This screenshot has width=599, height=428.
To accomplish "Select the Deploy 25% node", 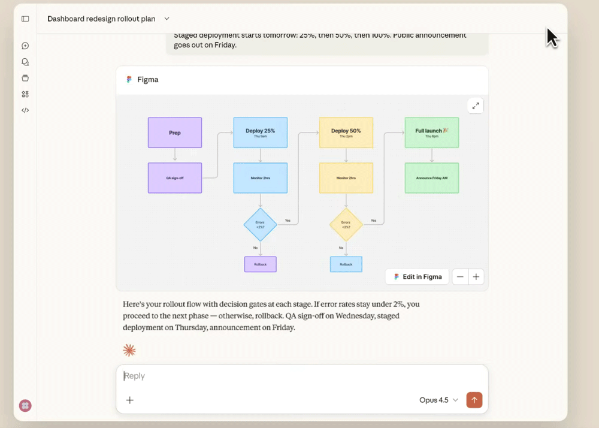I will coord(261,132).
